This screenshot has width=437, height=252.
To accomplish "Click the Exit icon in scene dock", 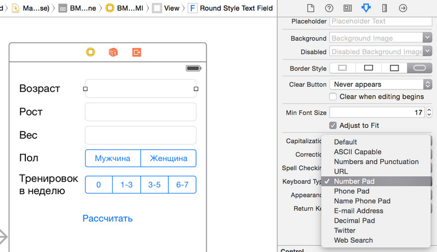I will [136, 52].
